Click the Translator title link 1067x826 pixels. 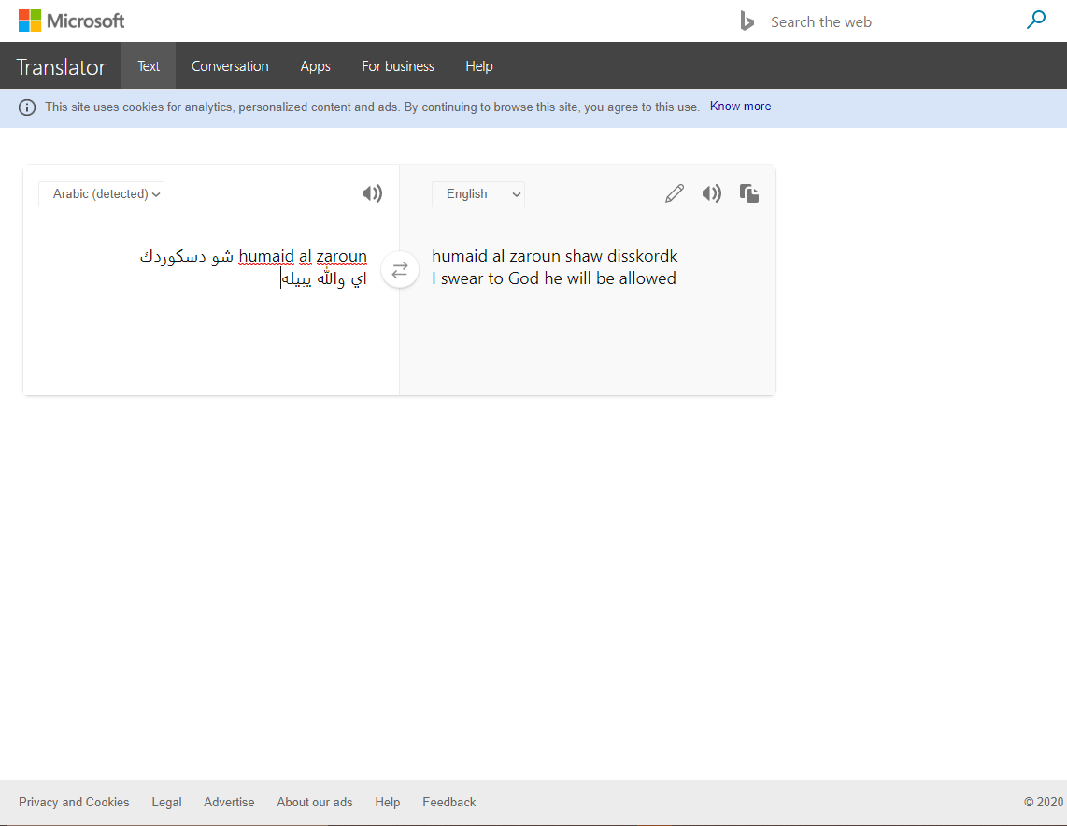(x=61, y=66)
